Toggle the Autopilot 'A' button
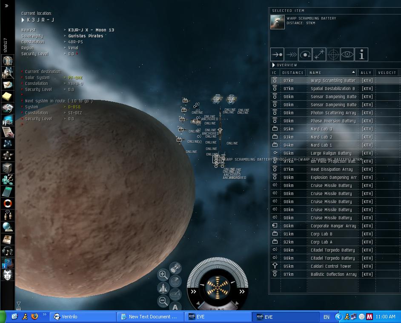Screen dimensions: 401x323 pyautogui.click(x=175, y=307)
